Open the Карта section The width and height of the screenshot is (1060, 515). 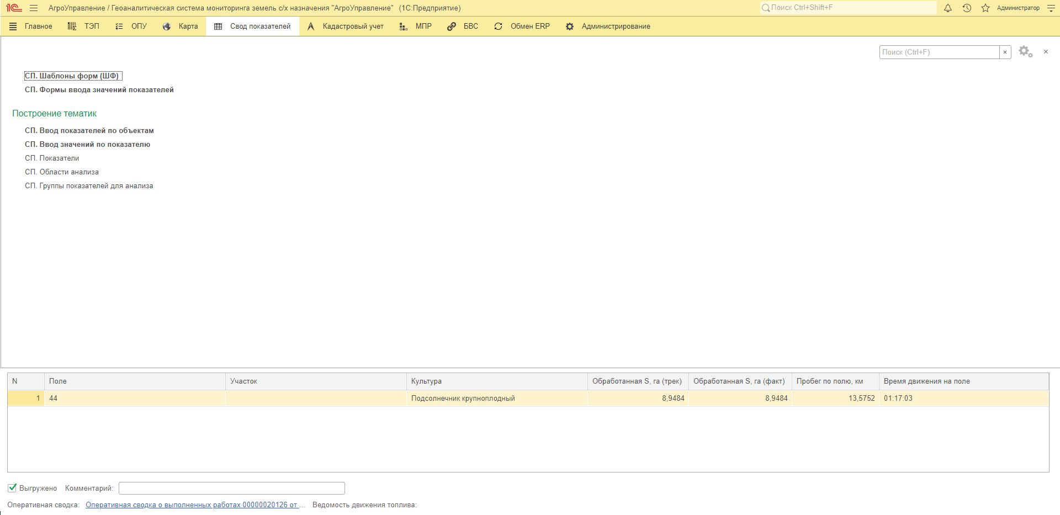point(188,26)
